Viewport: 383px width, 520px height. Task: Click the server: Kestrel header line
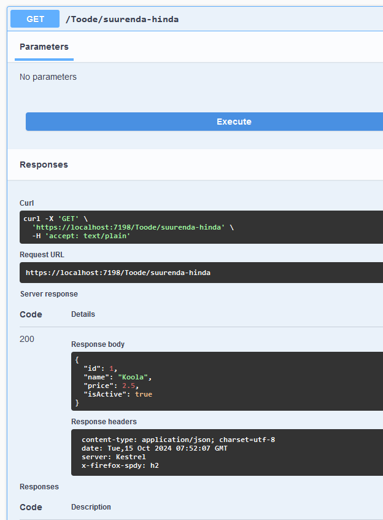(114, 457)
